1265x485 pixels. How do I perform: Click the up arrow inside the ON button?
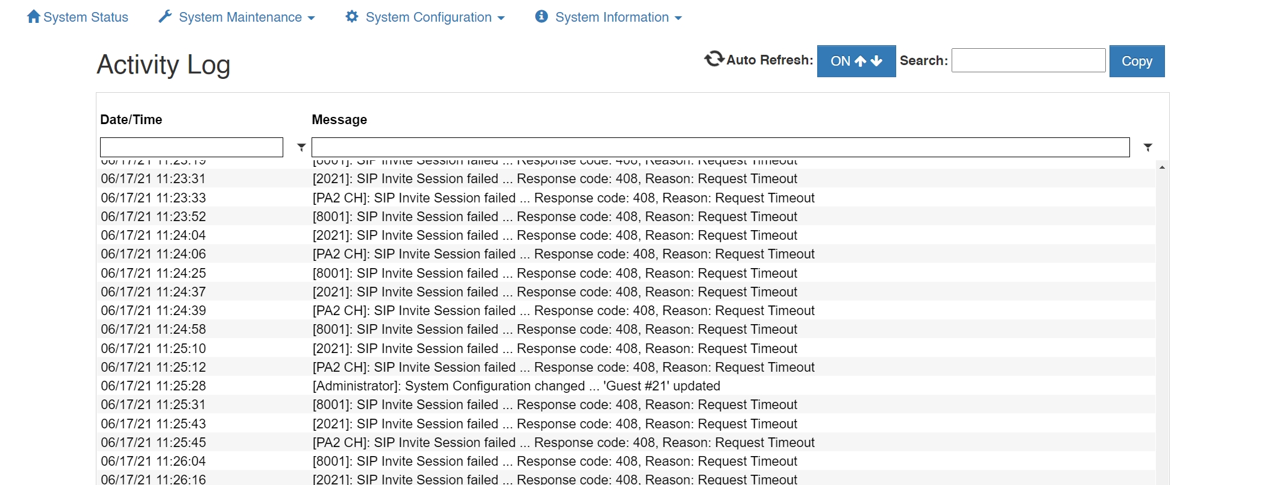[x=861, y=60]
